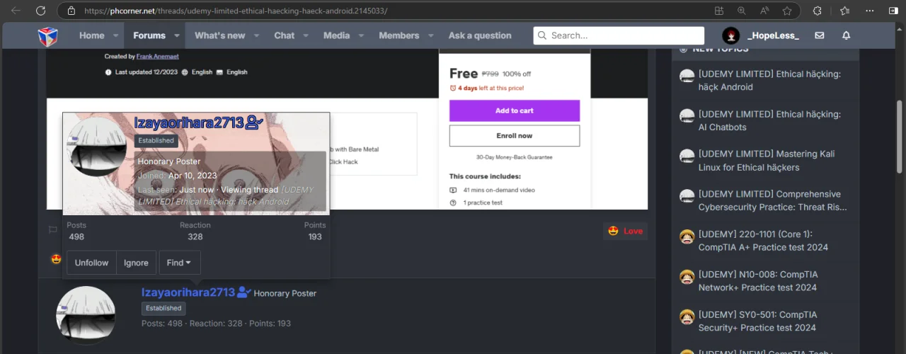Click the zoom magnifier in the address bar
Image resolution: width=906 pixels, height=354 pixels.
(x=742, y=11)
